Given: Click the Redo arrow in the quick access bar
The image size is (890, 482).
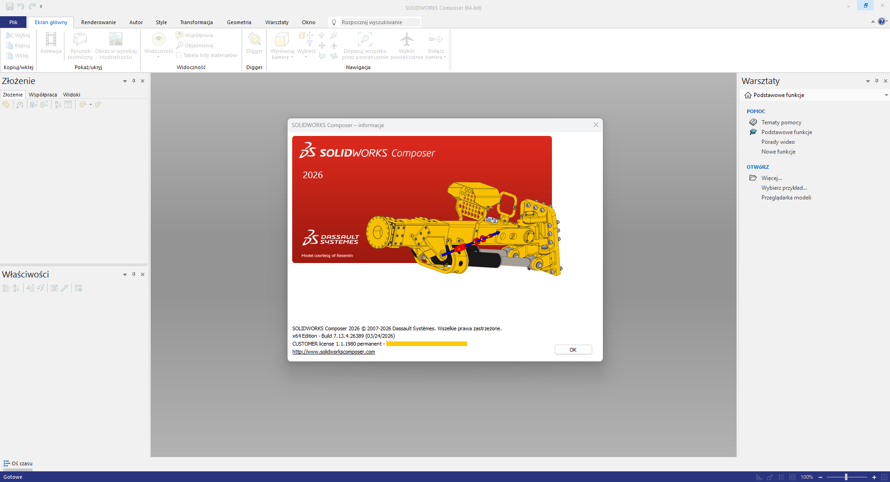Looking at the screenshot, I should tap(32, 6).
